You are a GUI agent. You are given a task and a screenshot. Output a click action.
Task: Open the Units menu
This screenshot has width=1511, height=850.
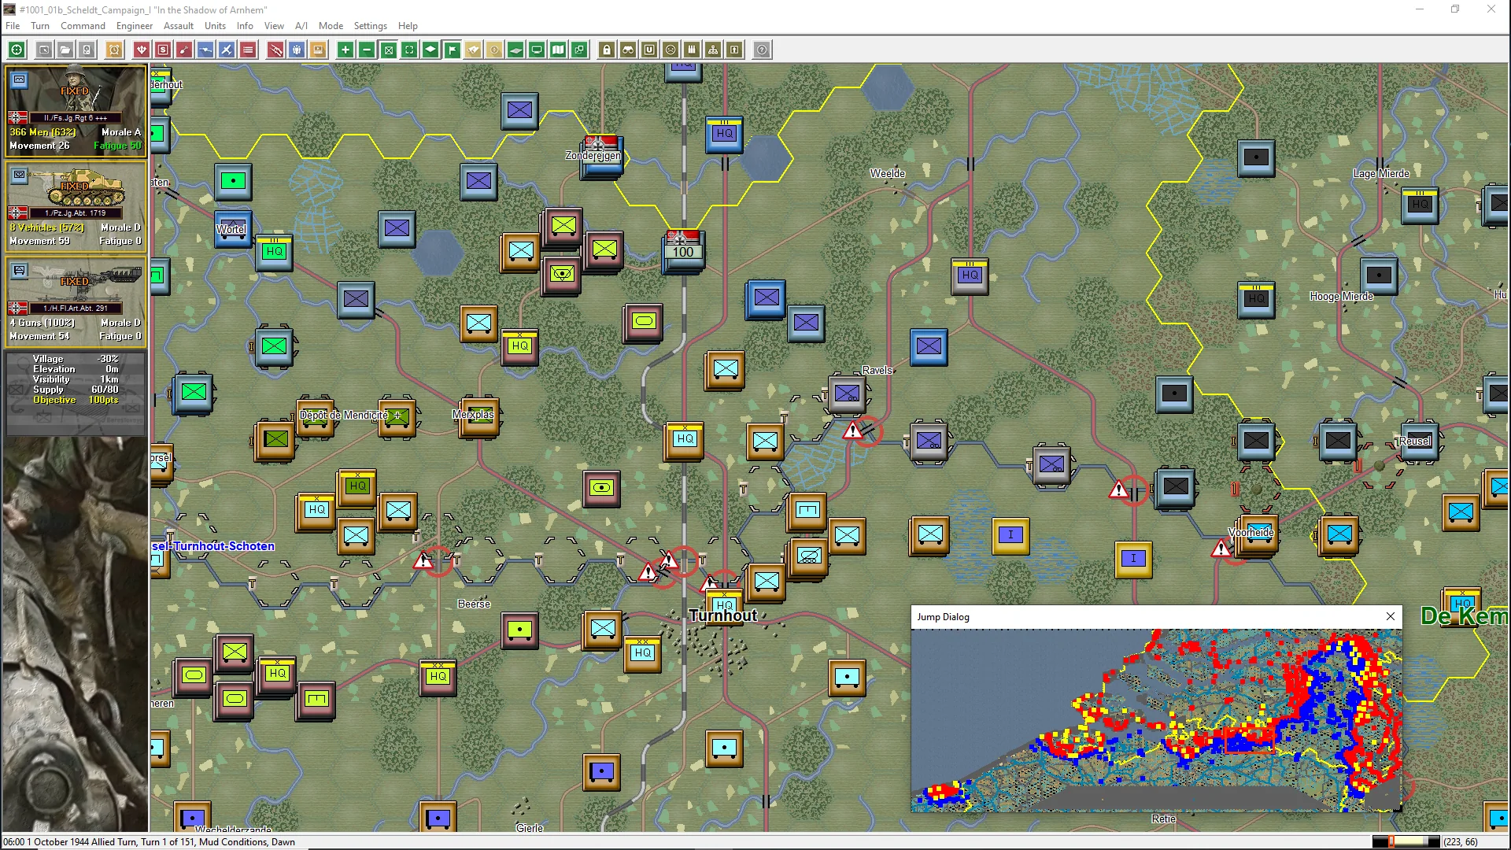click(215, 25)
